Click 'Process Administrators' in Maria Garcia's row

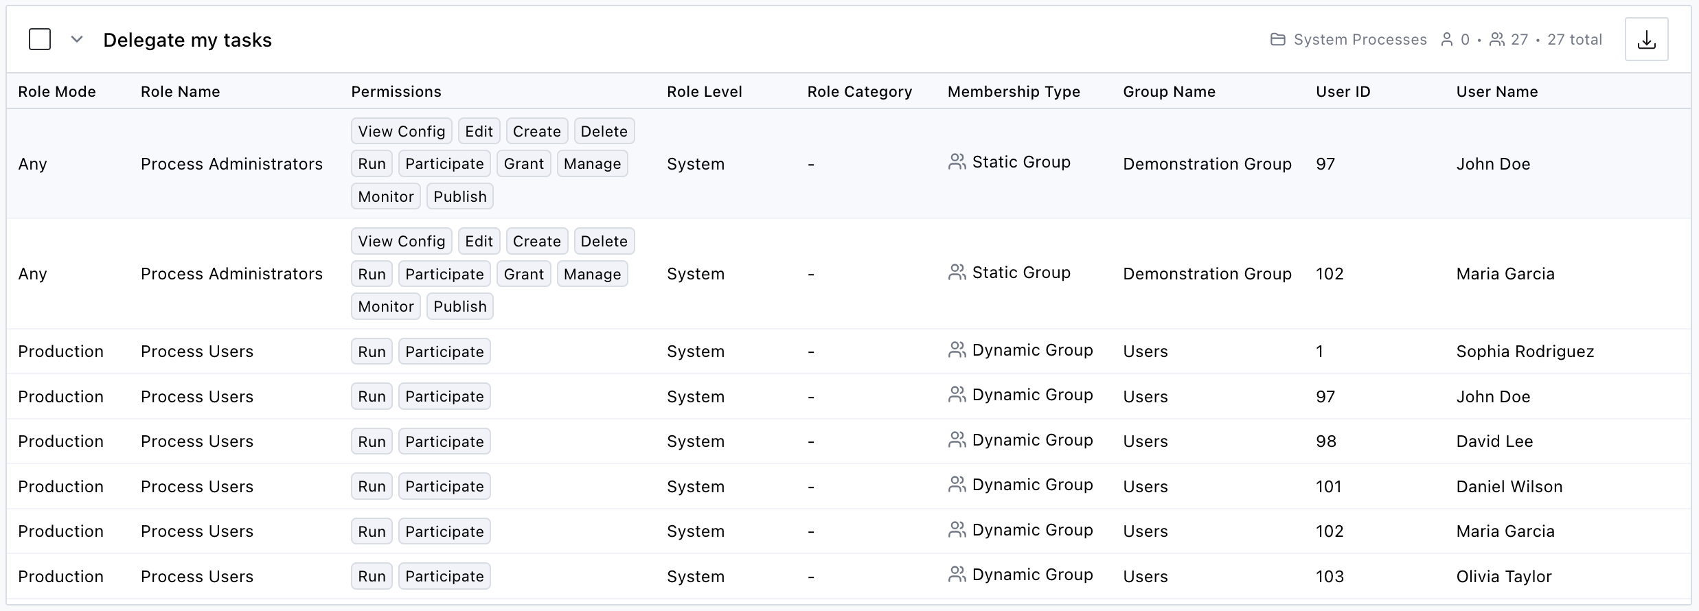pos(231,274)
